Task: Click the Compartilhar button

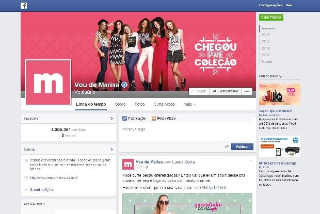Action: (226, 91)
